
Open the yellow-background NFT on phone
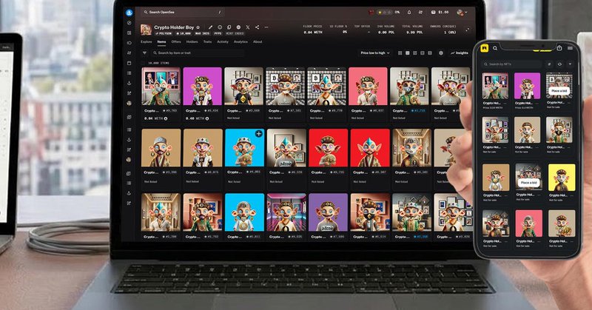click(562, 177)
